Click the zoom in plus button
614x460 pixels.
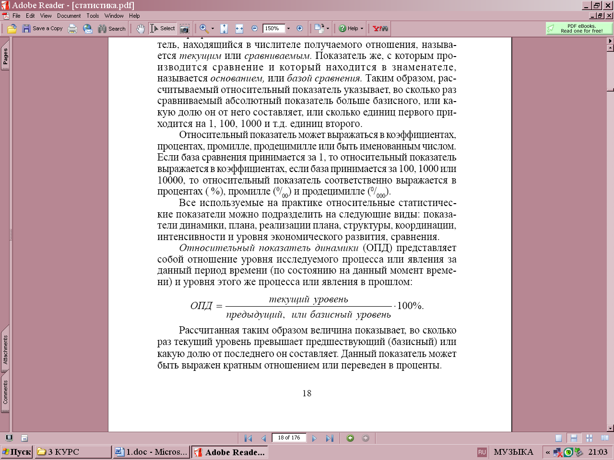[300, 29]
